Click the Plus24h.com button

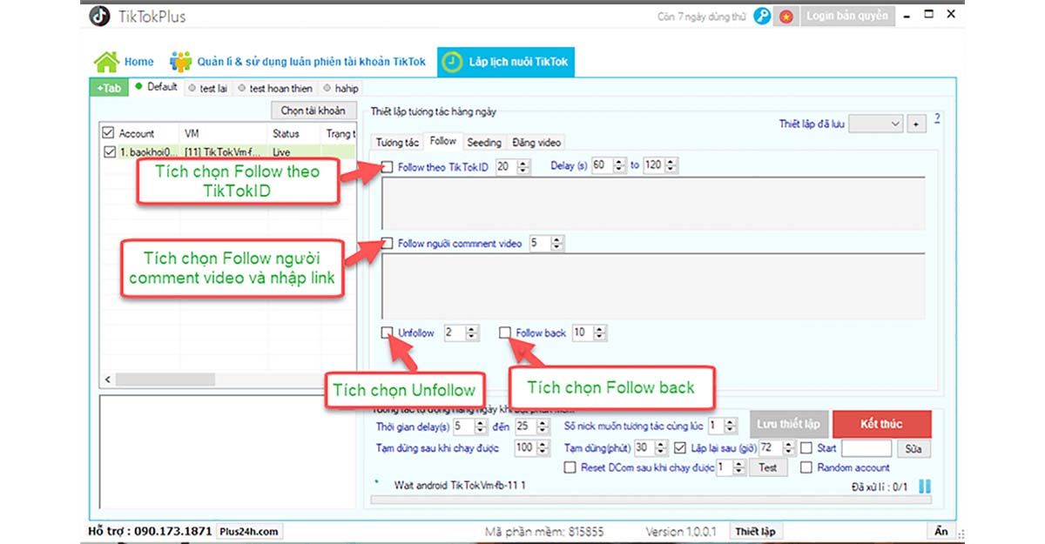[x=250, y=531]
